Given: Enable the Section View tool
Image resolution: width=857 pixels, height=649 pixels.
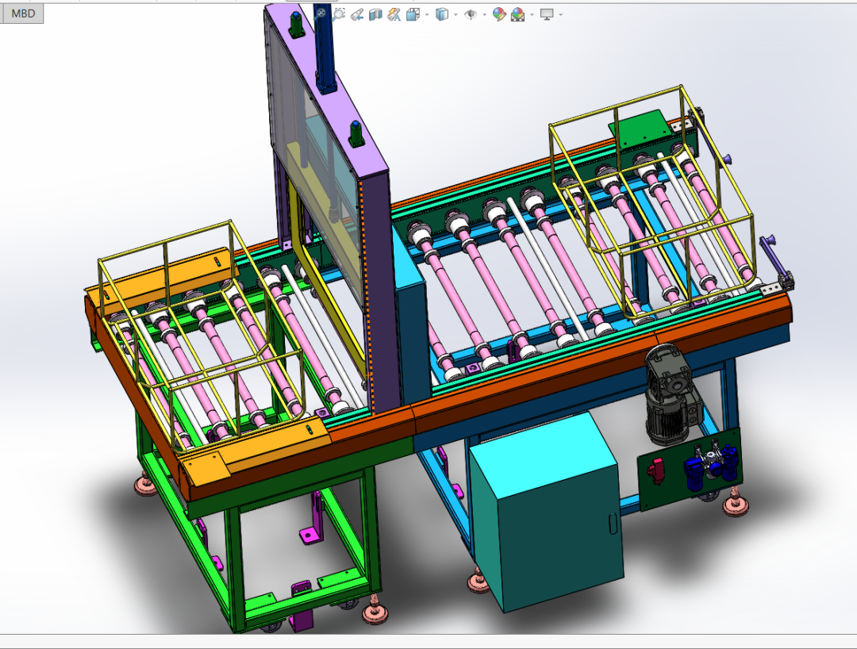Looking at the screenshot, I should click(376, 13).
